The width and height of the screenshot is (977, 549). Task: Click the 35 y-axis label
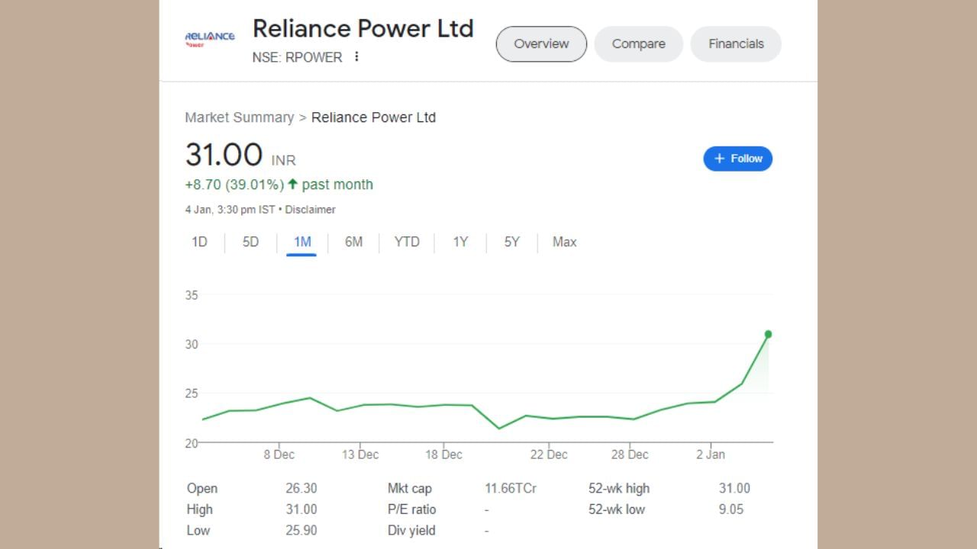coord(192,296)
